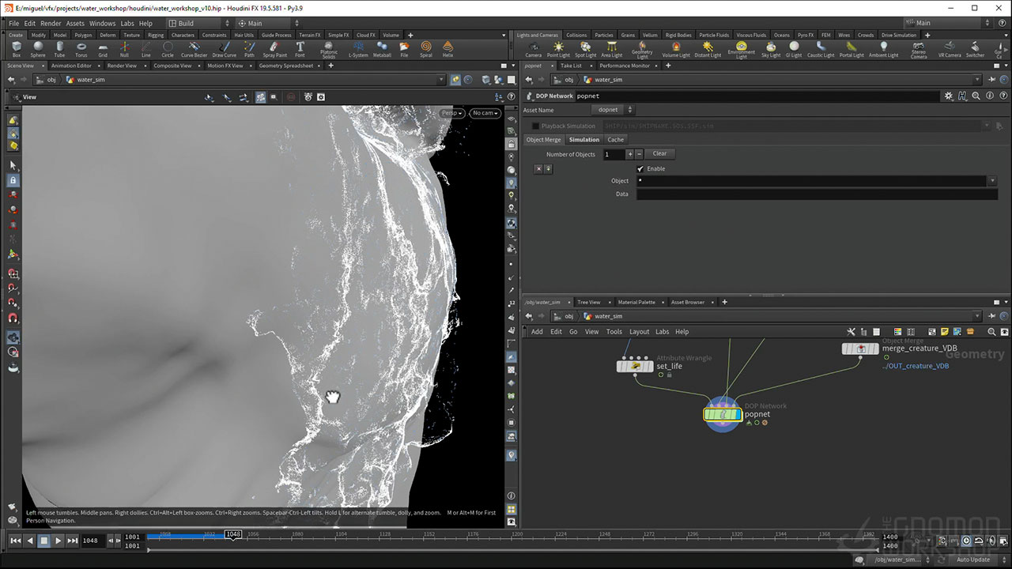Select the Spray Paint tool
The height and width of the screenshot is (569, 1012).
274,49
